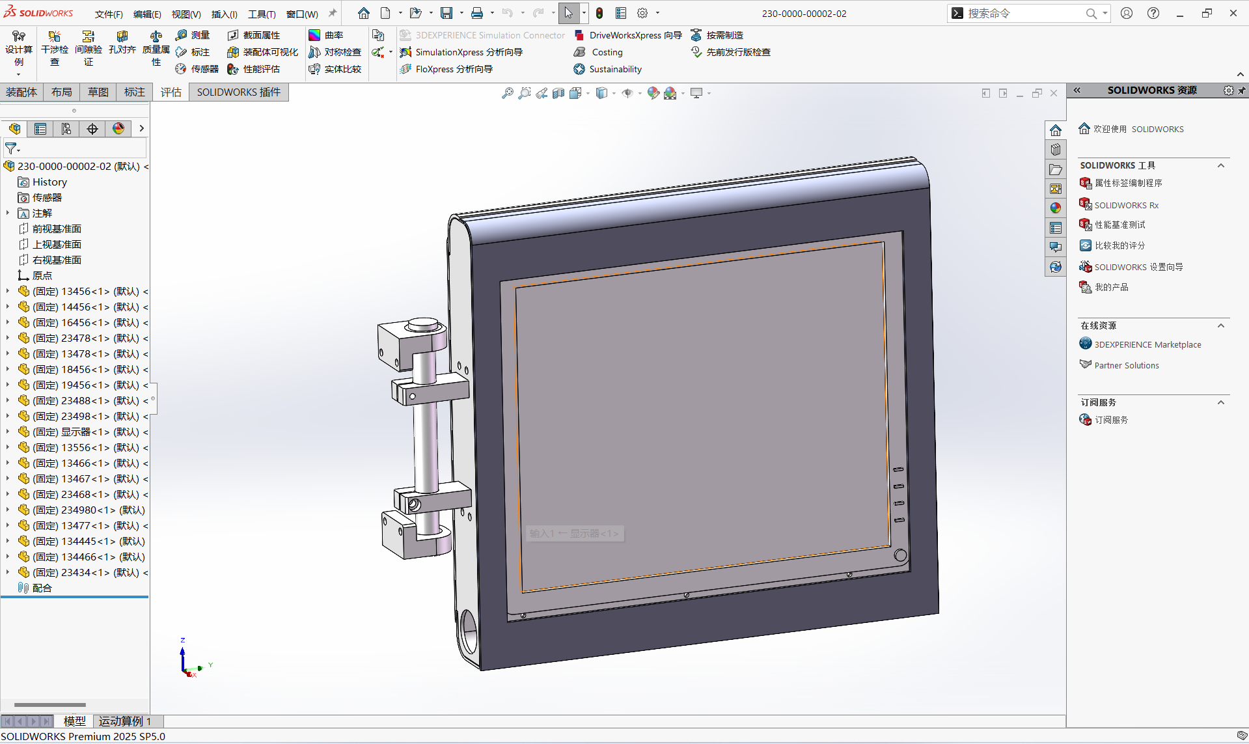Switch to the SOLIDWORKS 插件 tab
This screenshot has width=1249, height=744.
(239, 92)
